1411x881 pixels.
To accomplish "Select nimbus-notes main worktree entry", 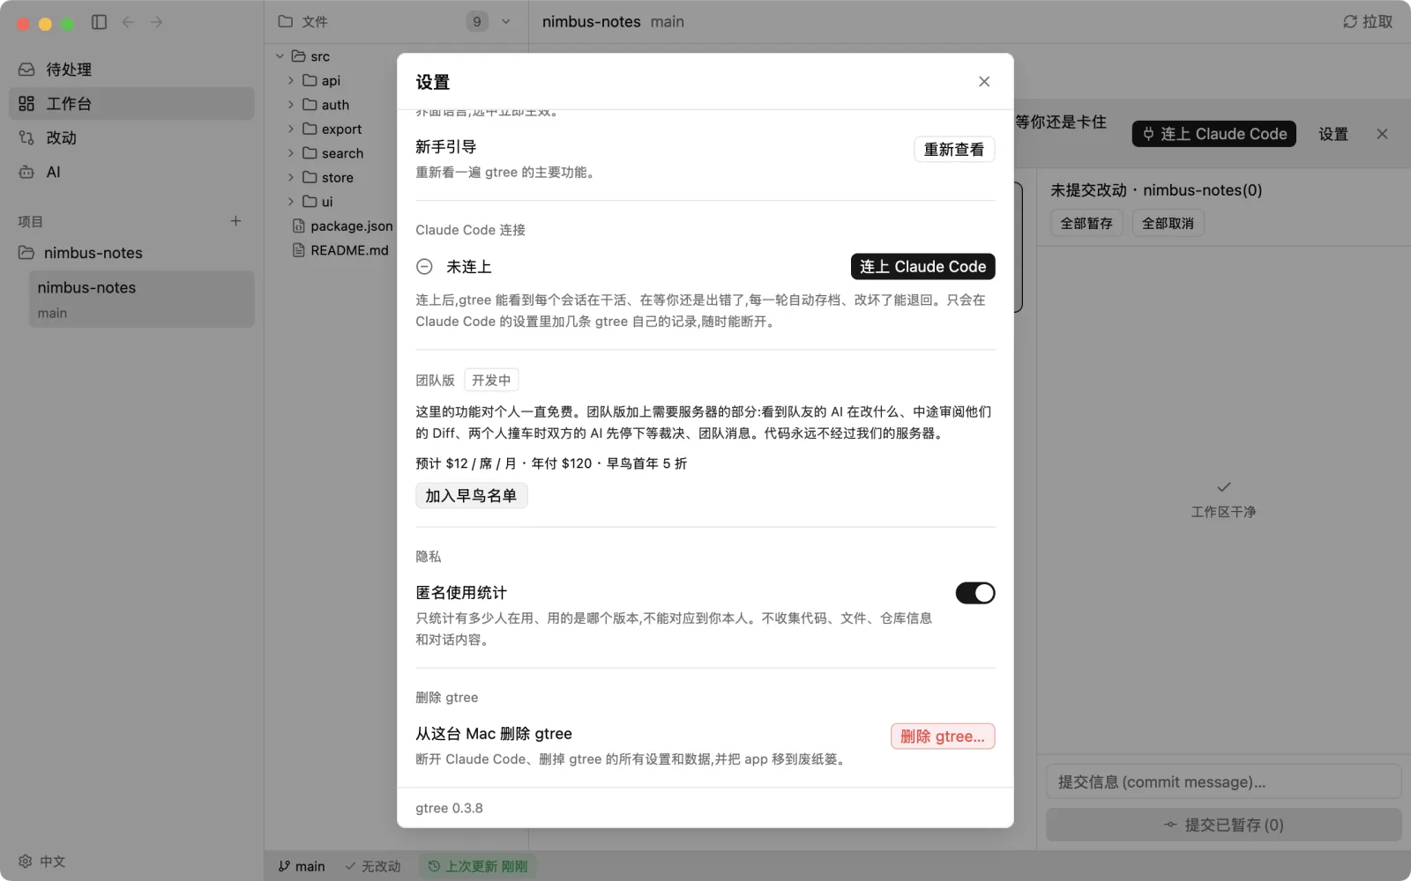I will pyautogui.click(x=142, y=300).
